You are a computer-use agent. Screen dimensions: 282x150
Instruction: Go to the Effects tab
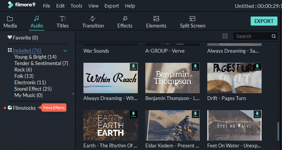coord(125,22)
